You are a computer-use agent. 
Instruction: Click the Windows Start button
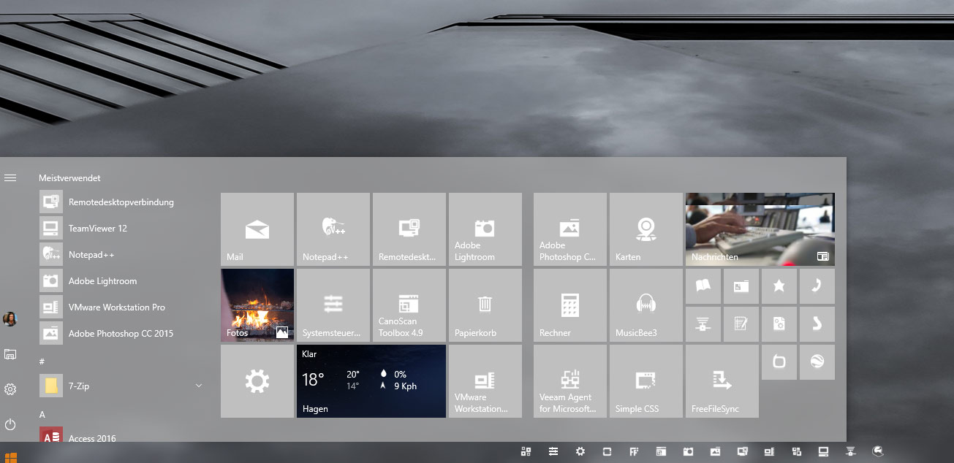(x=10, y=457)
